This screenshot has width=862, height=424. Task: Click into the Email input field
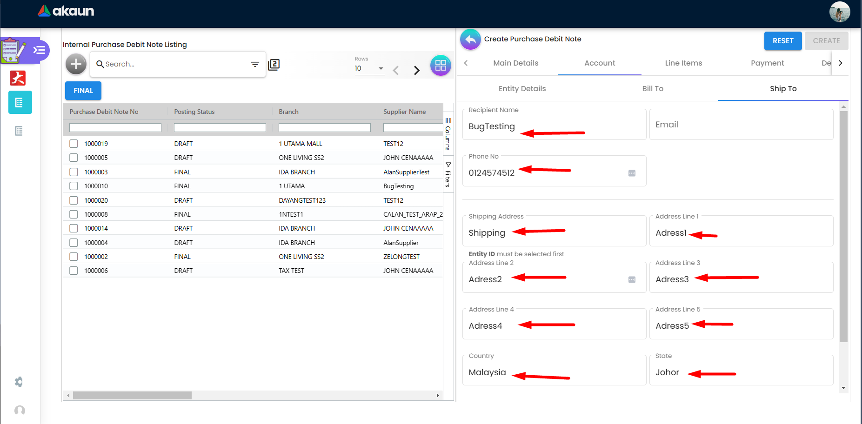[741, 125]
